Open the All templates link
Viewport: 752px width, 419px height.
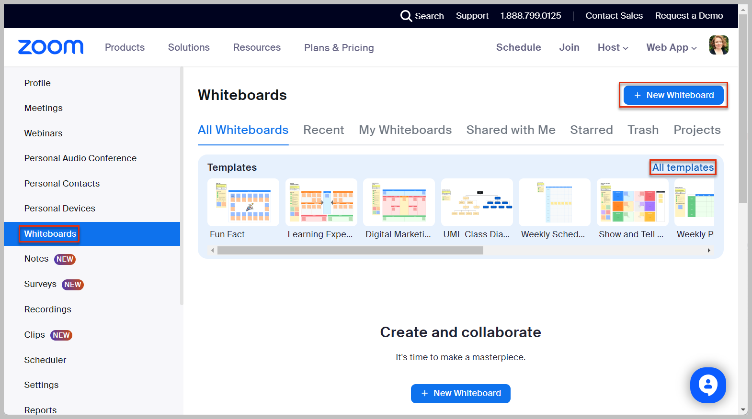683,167
